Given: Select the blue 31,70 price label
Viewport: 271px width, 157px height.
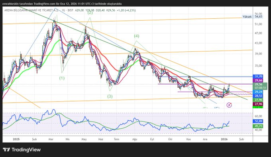Looking at the screenshot, I should 258,77.
